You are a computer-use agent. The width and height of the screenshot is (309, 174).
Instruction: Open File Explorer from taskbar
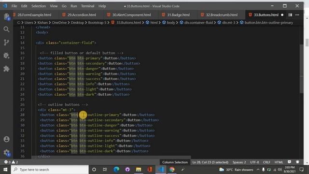click(139, 170)
